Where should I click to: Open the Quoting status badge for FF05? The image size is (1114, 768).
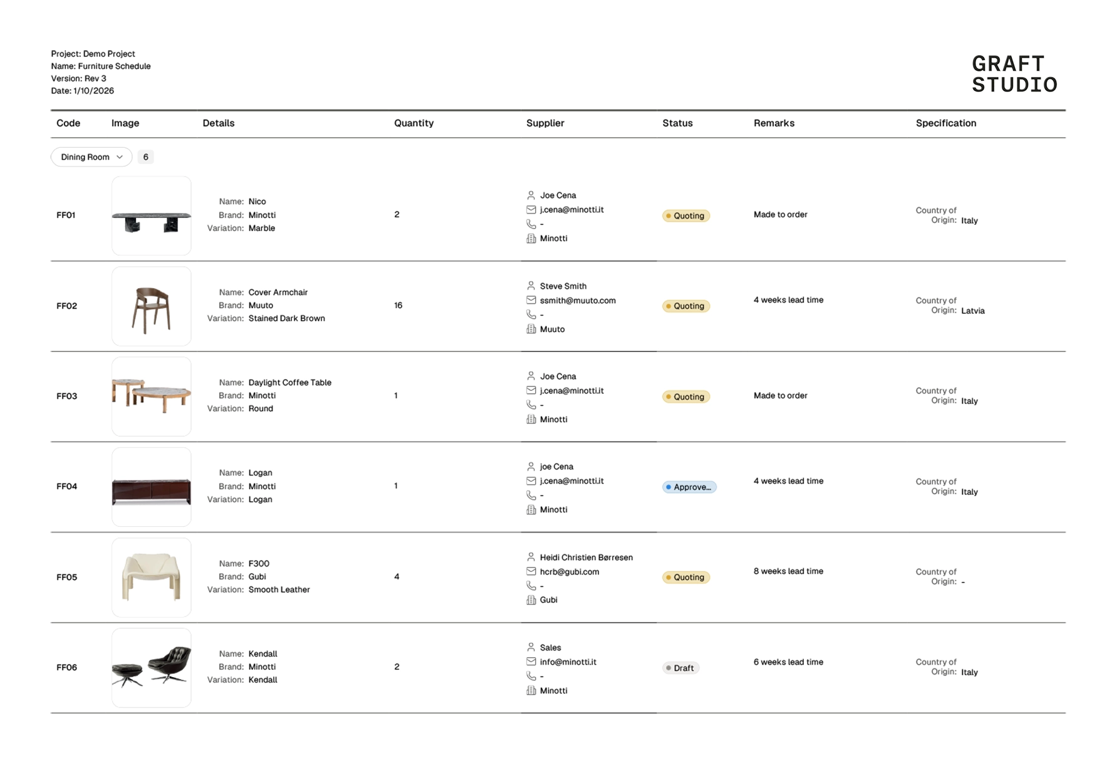pyautogui.click(x=686, y=577)
